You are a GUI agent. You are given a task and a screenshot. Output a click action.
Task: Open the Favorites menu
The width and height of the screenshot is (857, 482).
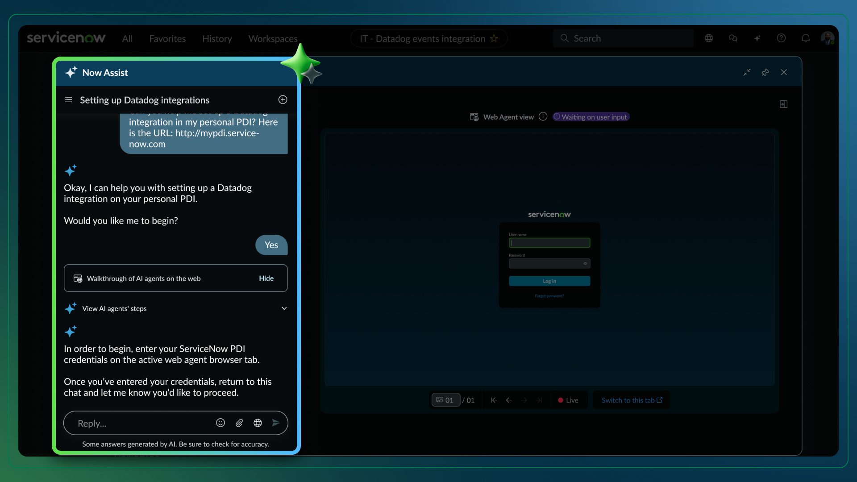tap(167, 39)
